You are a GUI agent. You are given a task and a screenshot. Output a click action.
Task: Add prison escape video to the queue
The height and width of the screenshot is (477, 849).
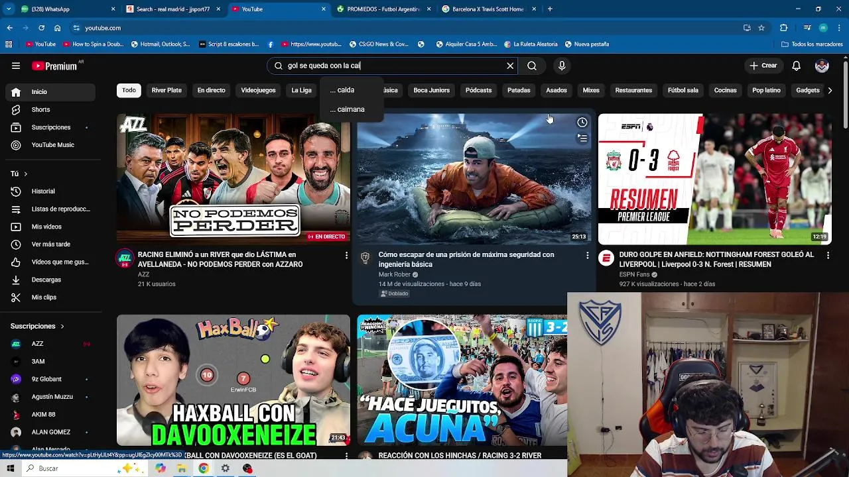coord(582,138)
